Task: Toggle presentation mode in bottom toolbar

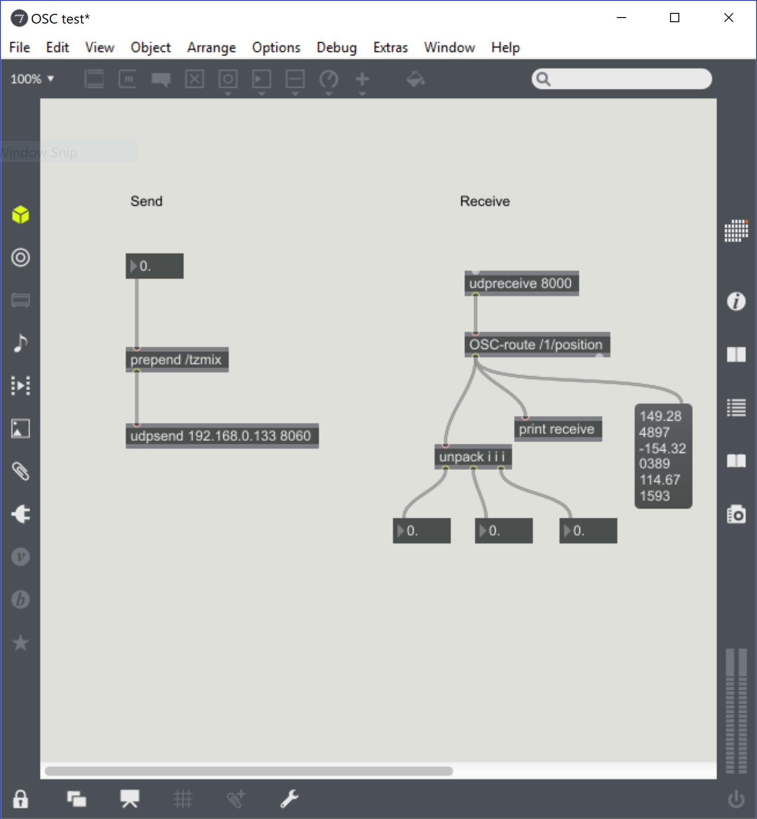Action: [x=129, y=799]
